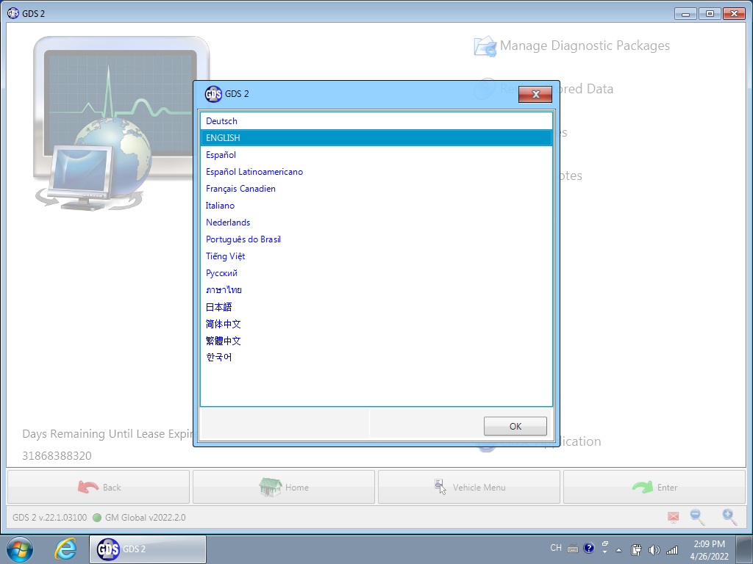Open Manage Diagnostic Packages

coord(585,46)
